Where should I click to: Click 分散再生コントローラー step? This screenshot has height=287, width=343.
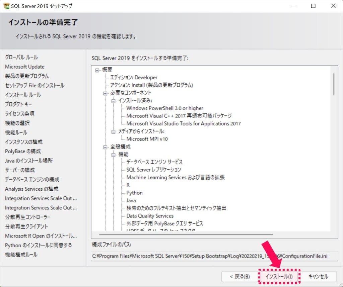pos(27,217)
